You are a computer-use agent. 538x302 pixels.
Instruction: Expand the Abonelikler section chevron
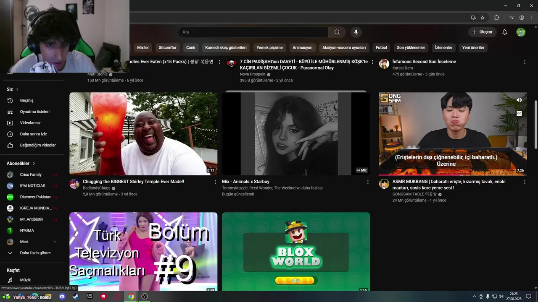[x=34, y=164]
